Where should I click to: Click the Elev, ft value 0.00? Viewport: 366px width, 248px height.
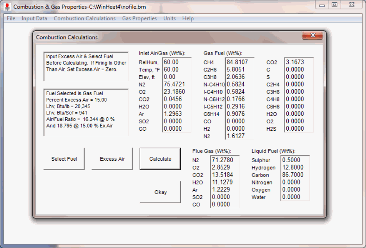click(x=177, y=77)
